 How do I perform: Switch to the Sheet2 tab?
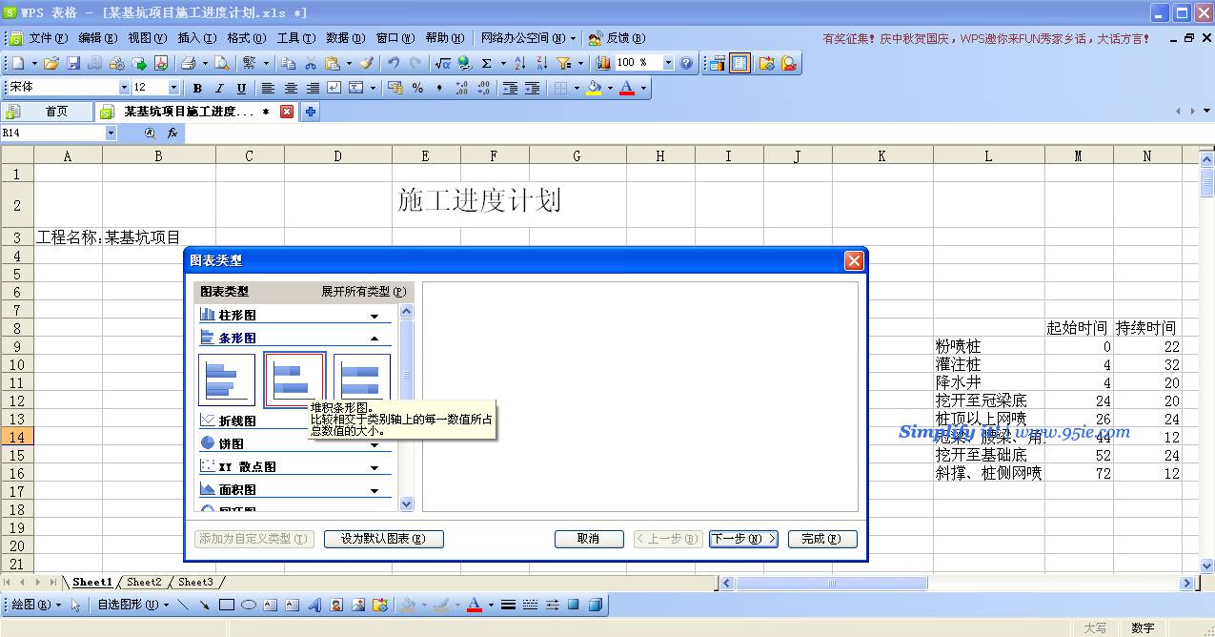(x=144, y=582)
